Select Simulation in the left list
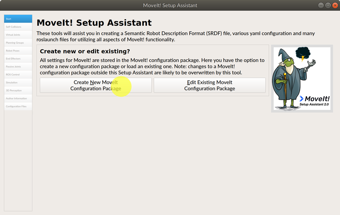This screenshot has height=215, width=340. click(x=18, y=83)
